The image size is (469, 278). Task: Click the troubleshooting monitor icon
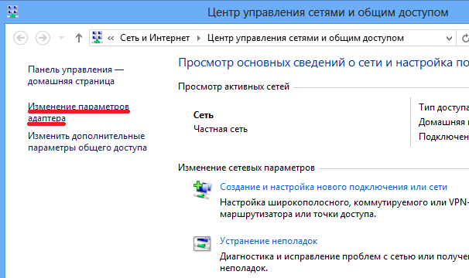(x=202, y=244)
